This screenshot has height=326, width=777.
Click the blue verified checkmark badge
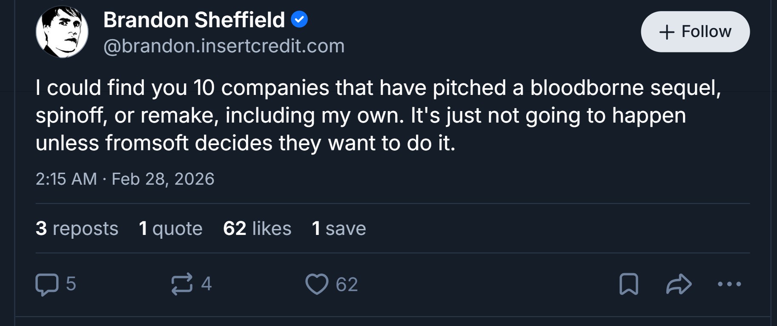tap(299, 20)
